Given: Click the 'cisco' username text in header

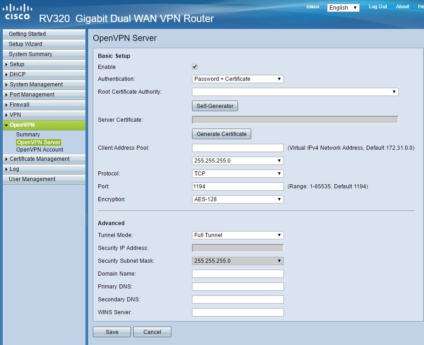Looking at the screenshot, I should pos(312,7).
